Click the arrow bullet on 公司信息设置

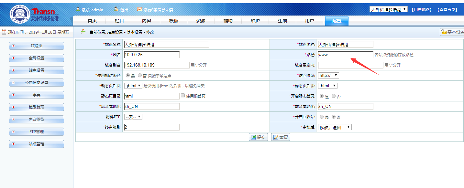(x=13, y=83)
